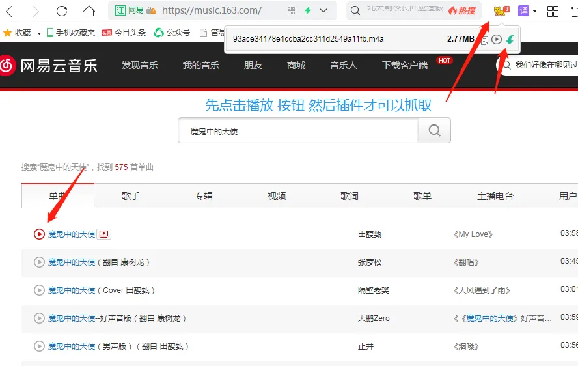The width and height of the screenshot is (578, 366).
Task: Click the search input containing 魔鬼中的天使
Action: pos(298,131)
